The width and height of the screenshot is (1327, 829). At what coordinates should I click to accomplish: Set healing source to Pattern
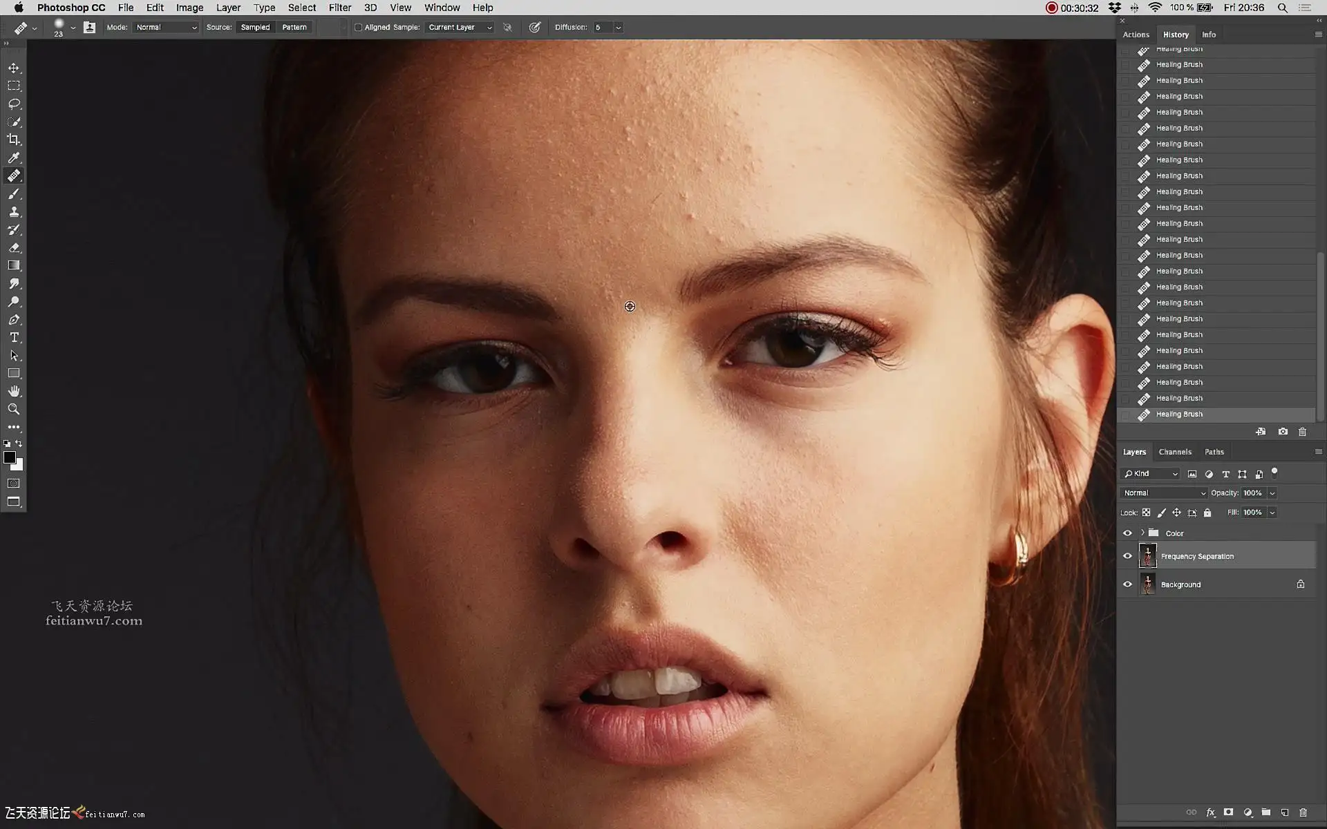click(x=294, y=28)
